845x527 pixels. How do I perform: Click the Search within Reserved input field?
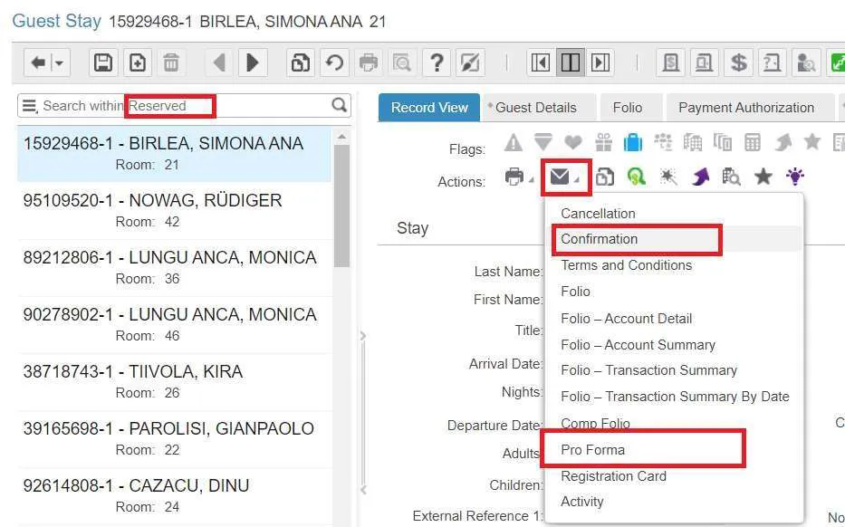click(x=184, y=106)
